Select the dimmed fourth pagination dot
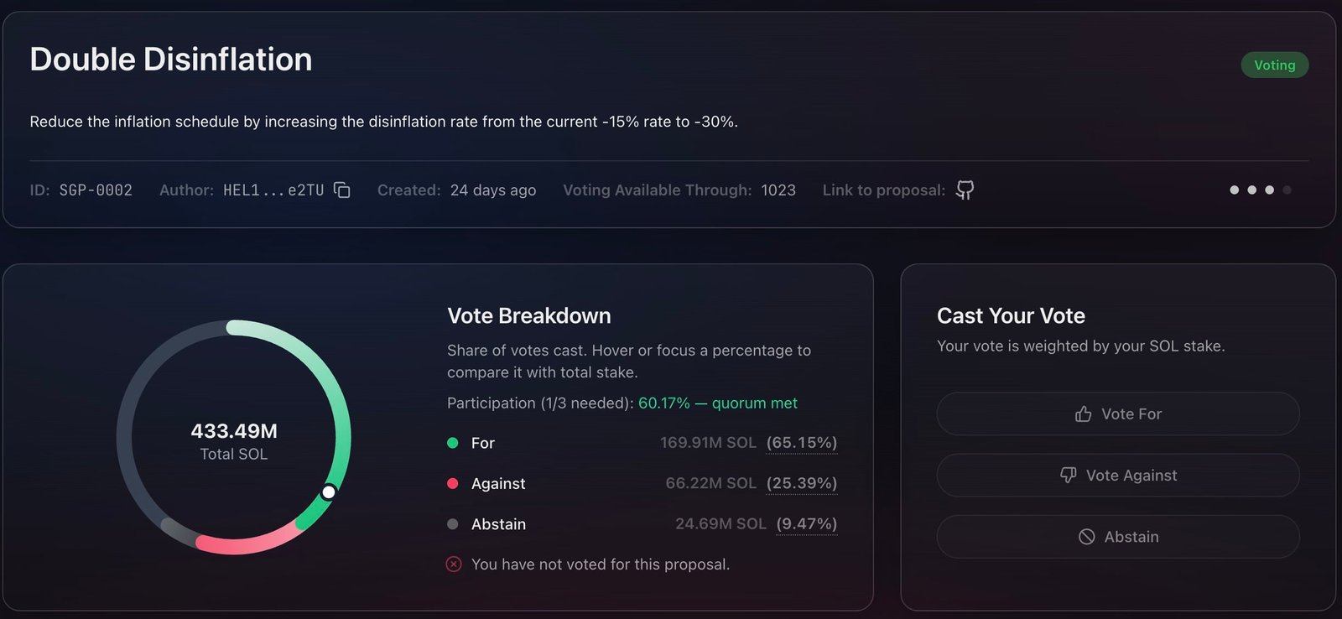 click(x=1287, y=190)
